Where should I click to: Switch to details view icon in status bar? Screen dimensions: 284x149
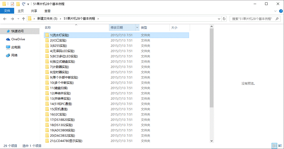pos(275,146)
